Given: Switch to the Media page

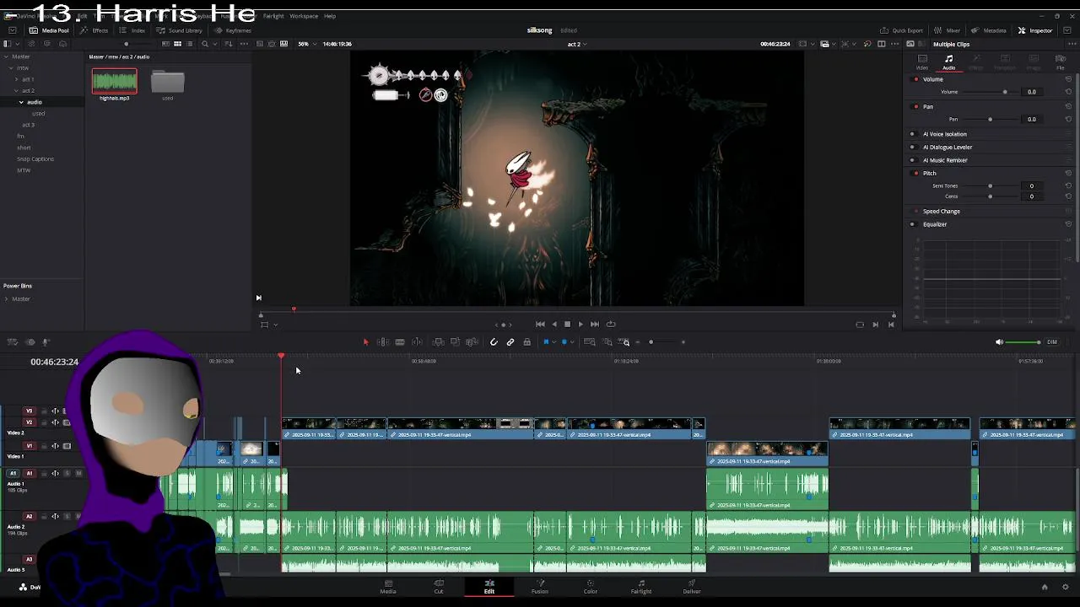Looking at the screenshot, I should point(388,586).
